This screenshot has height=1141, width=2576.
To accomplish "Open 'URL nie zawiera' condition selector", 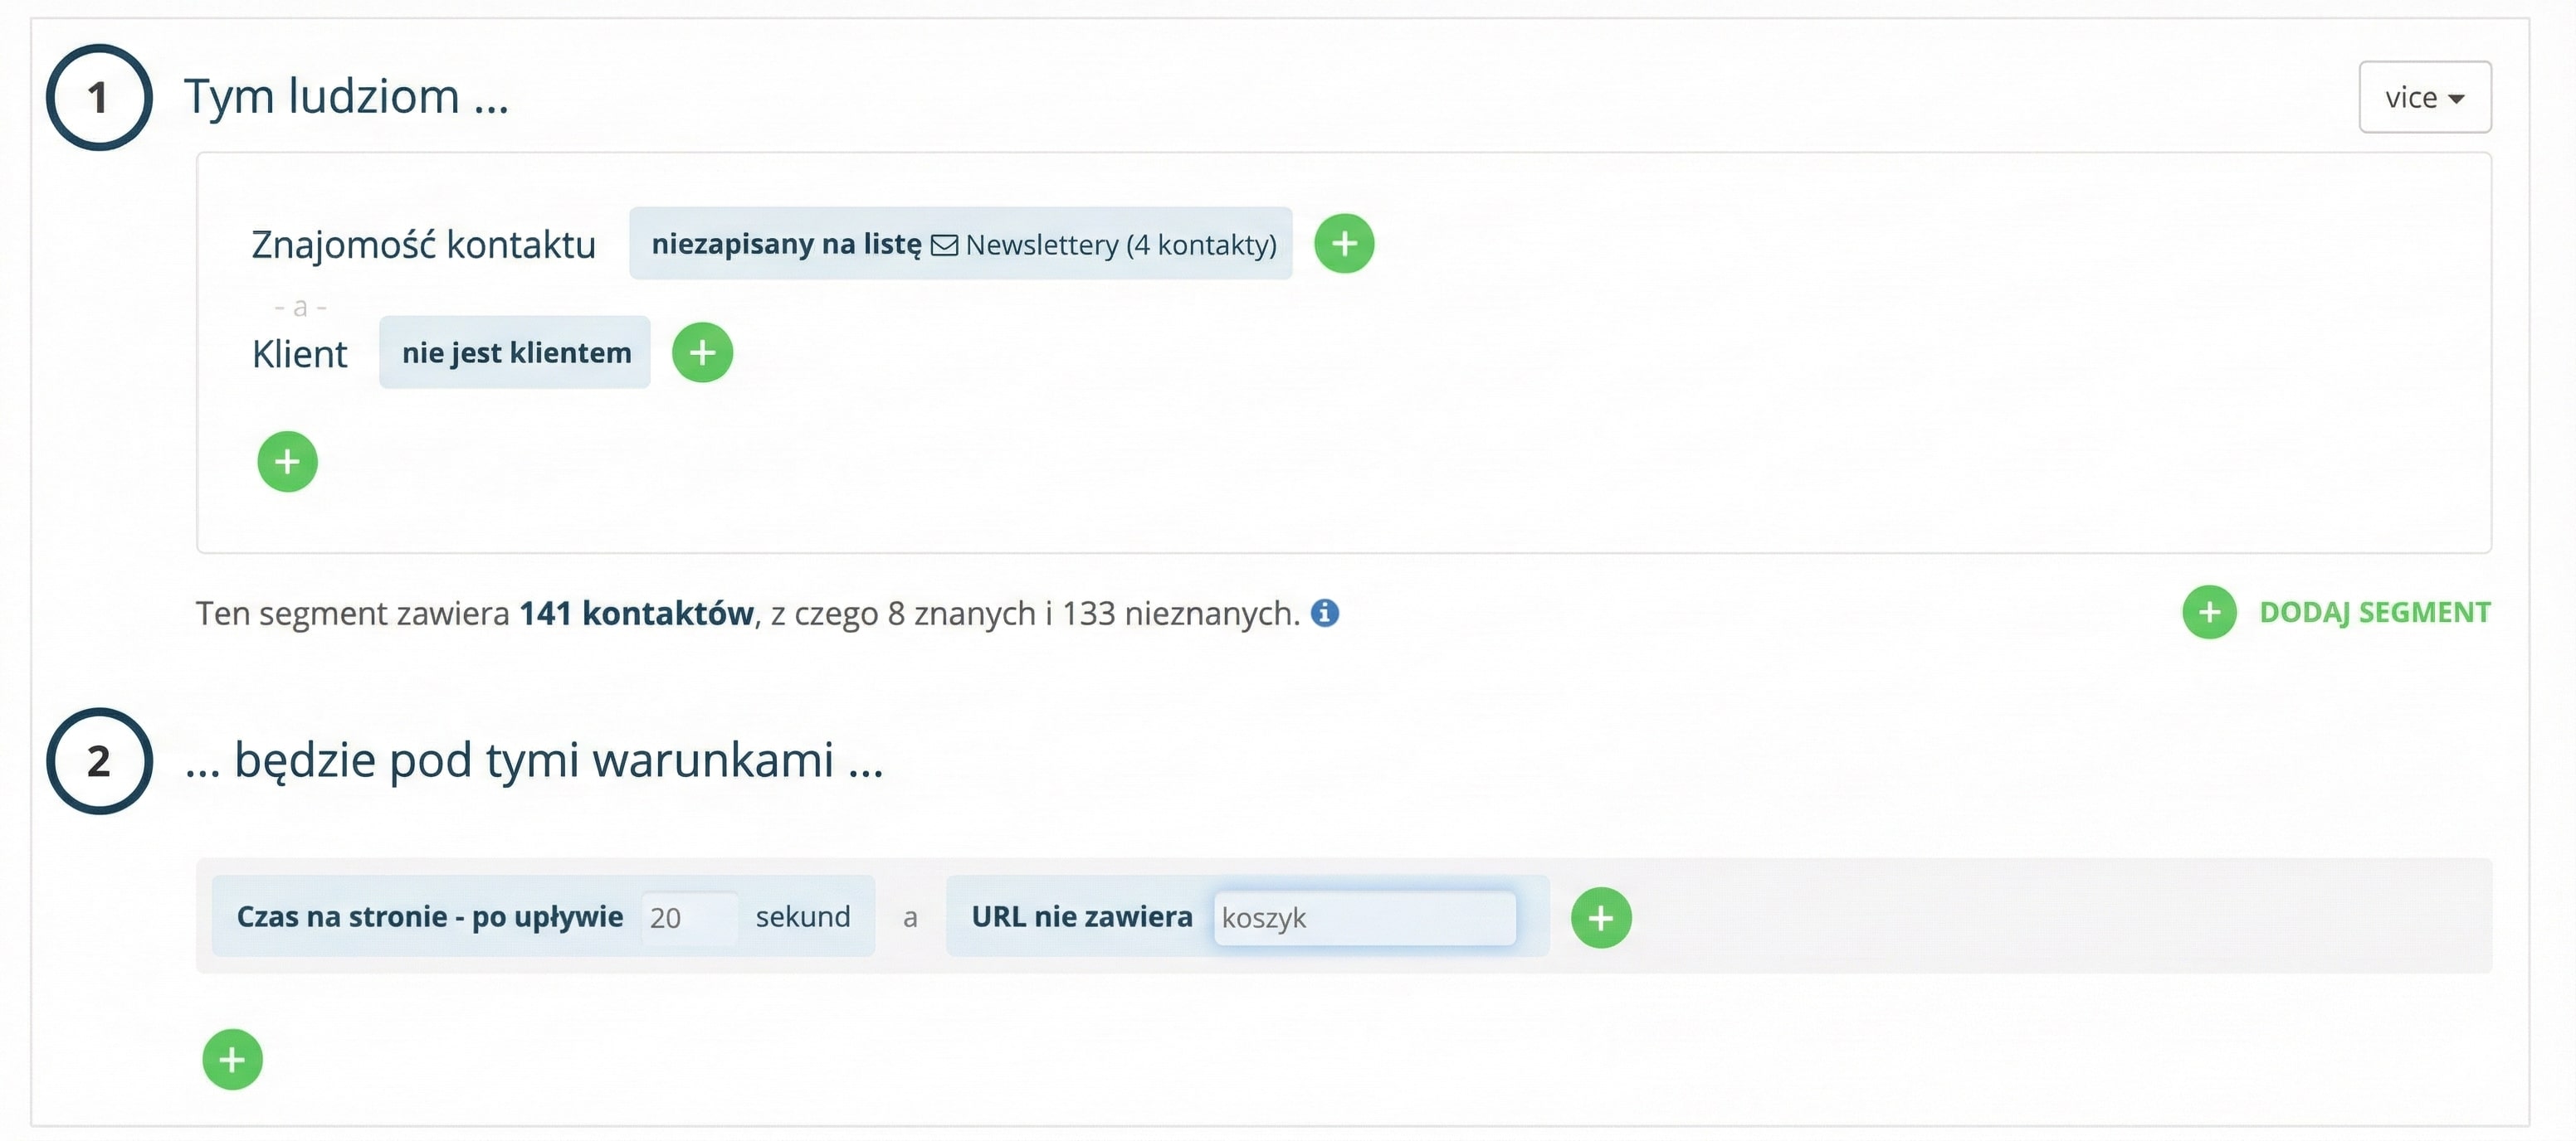I will [x=1081, y=917].
